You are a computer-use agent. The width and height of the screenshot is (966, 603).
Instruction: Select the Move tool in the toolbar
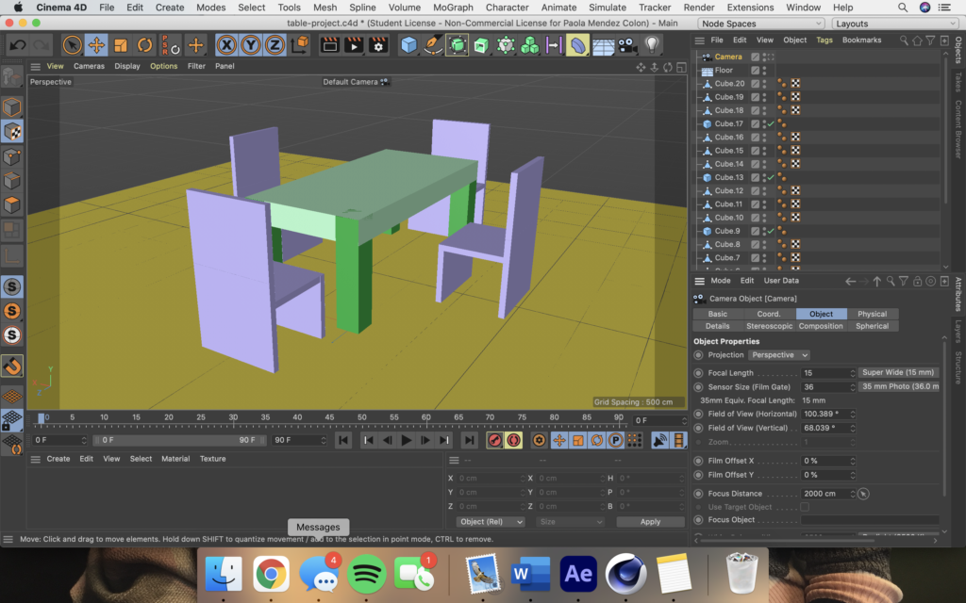pyautogui.click(x=96, y=44)
